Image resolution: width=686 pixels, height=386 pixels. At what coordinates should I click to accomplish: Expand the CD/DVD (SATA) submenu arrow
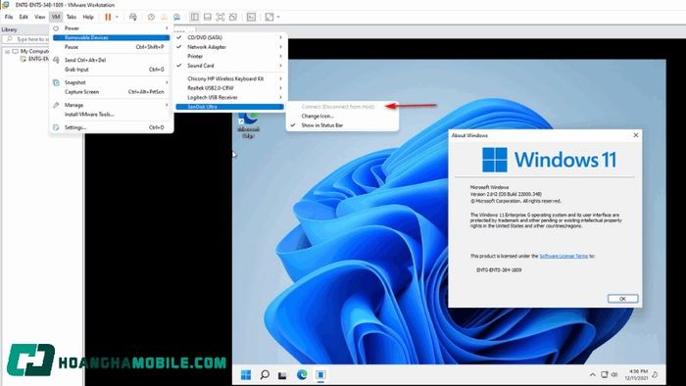pyautogui.click(x=280, y=37)
